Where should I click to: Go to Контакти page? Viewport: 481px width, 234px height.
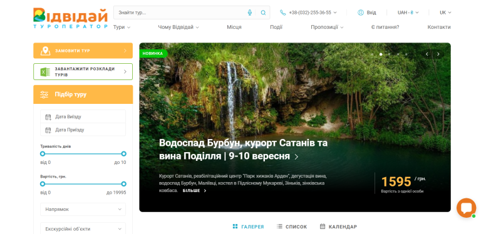point(439,28)
